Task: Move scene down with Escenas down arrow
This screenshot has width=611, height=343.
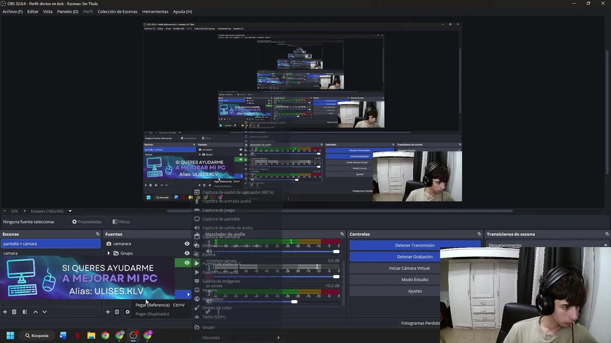Action: click(44, 312)
